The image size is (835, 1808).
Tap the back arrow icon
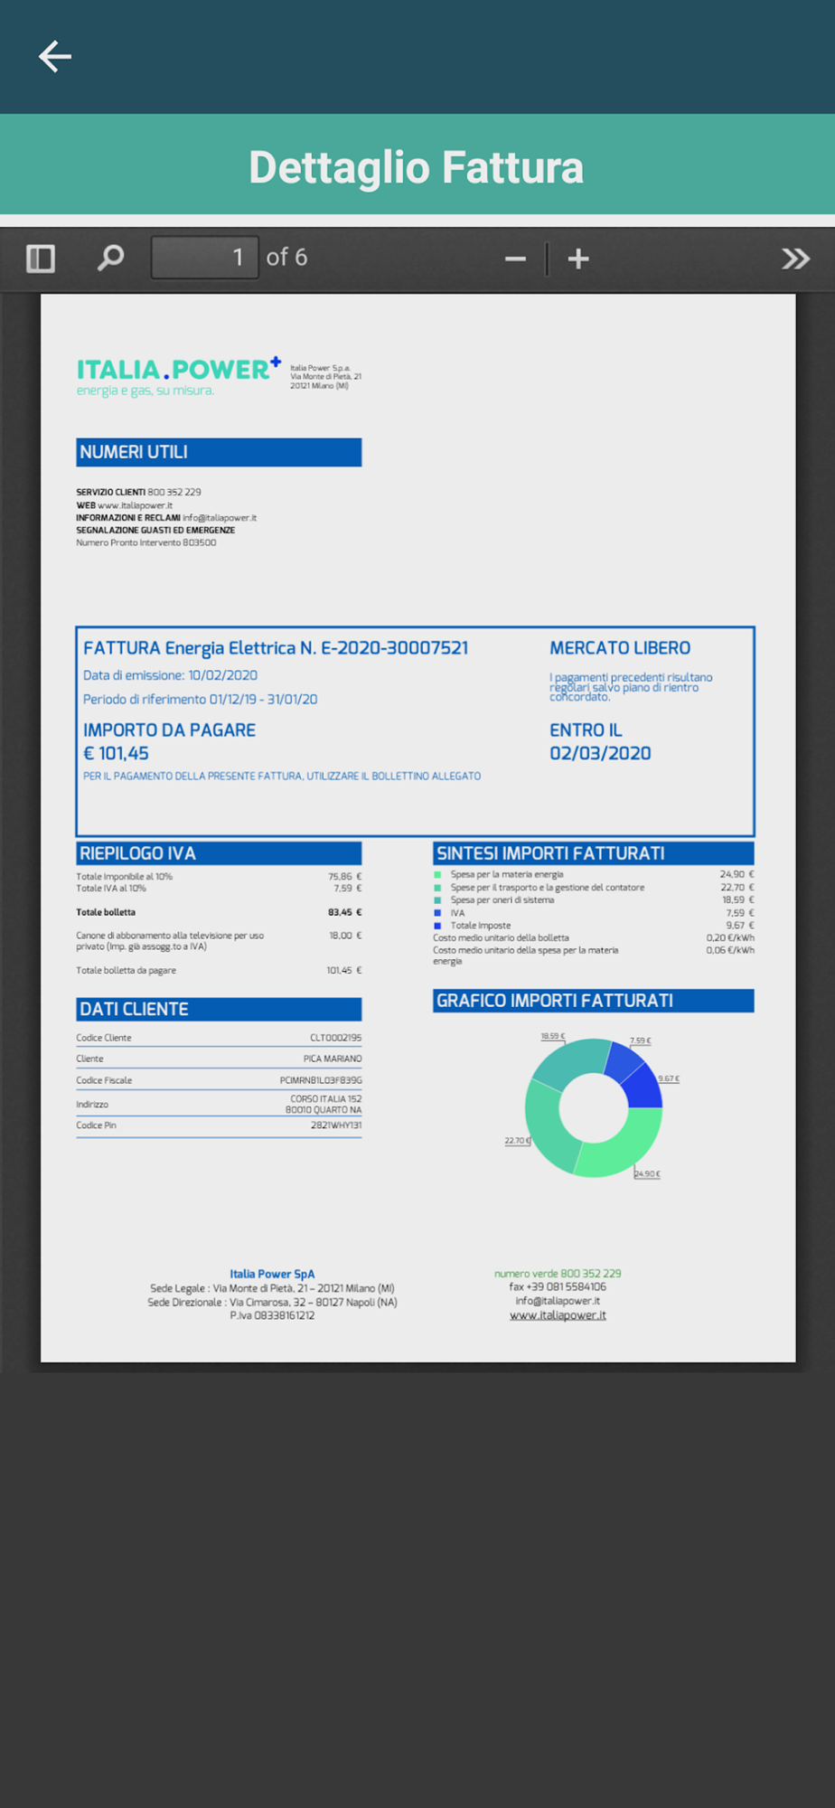click(55, 56)
